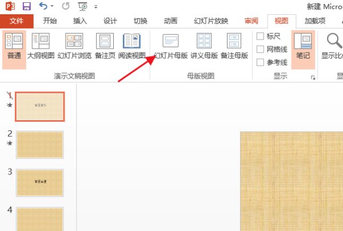Select slide 3 thumbnail
The image size is (343, 231).
(x=40, y=183)
